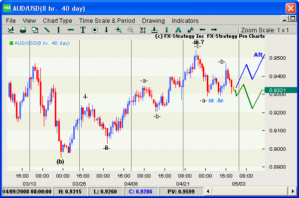This screenshot has height=198, width=299.
Task: Click the status bar date 04/09/2008 08:00:00
Action: [x=27, y=192]
